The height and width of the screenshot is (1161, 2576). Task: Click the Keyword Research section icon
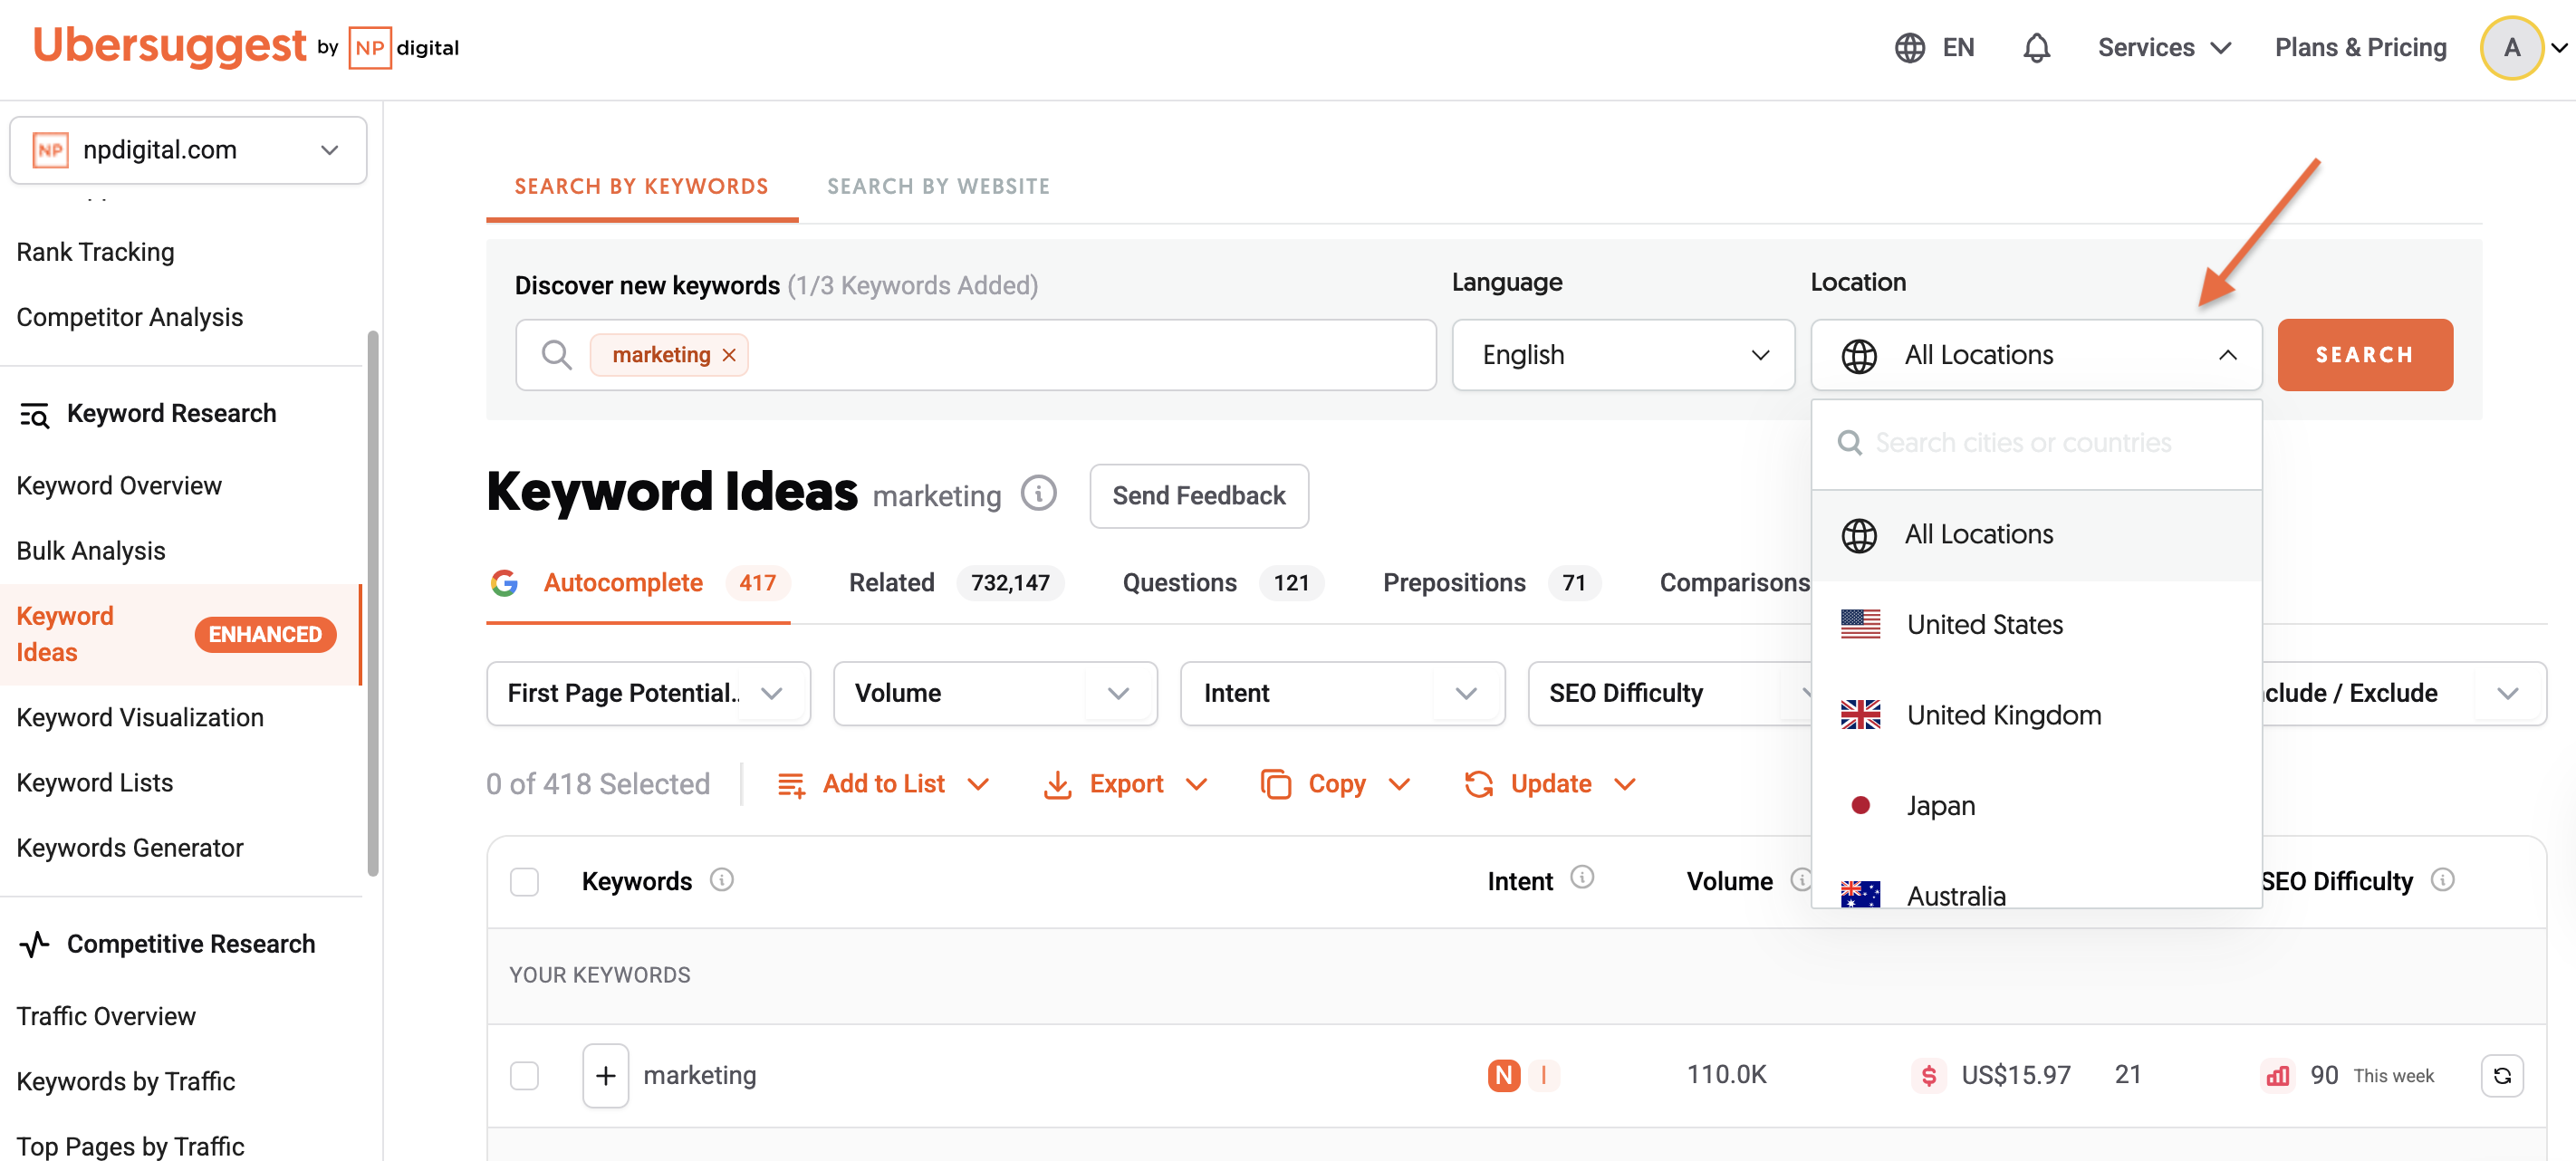click(x=34, y=414)
